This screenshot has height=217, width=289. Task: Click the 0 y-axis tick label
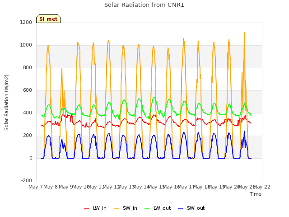31,158
